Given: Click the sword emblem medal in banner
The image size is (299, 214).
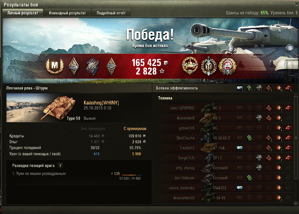Looking at the screenshot, I should 209,66.
